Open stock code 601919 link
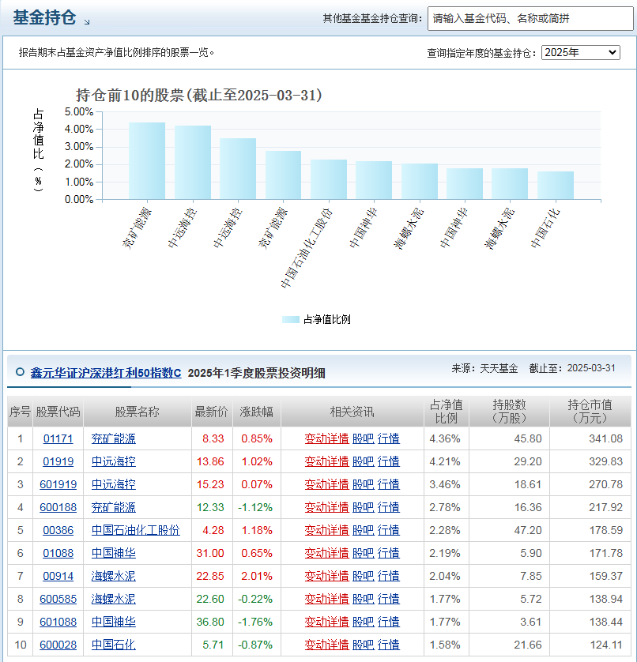 58,484
